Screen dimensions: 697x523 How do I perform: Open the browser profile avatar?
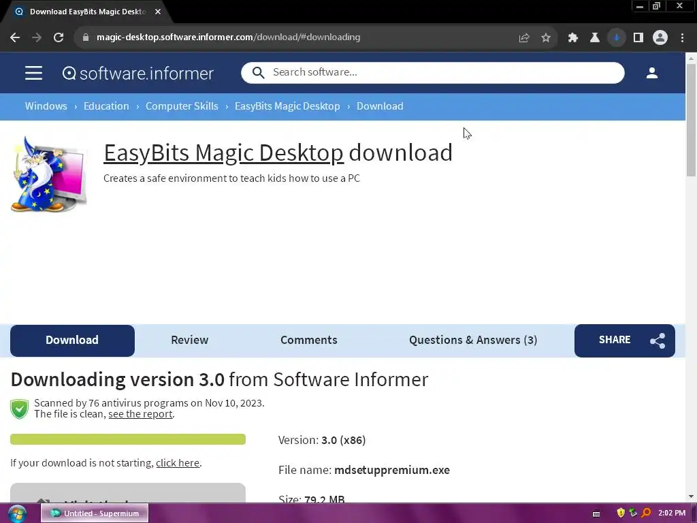coord(660,38)
